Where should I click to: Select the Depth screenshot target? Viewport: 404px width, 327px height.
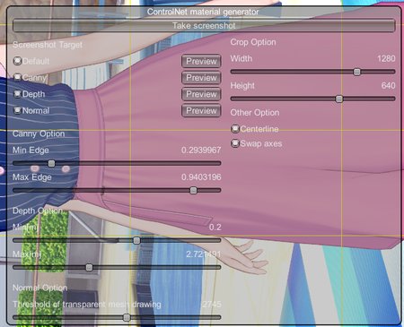(17, 94)
